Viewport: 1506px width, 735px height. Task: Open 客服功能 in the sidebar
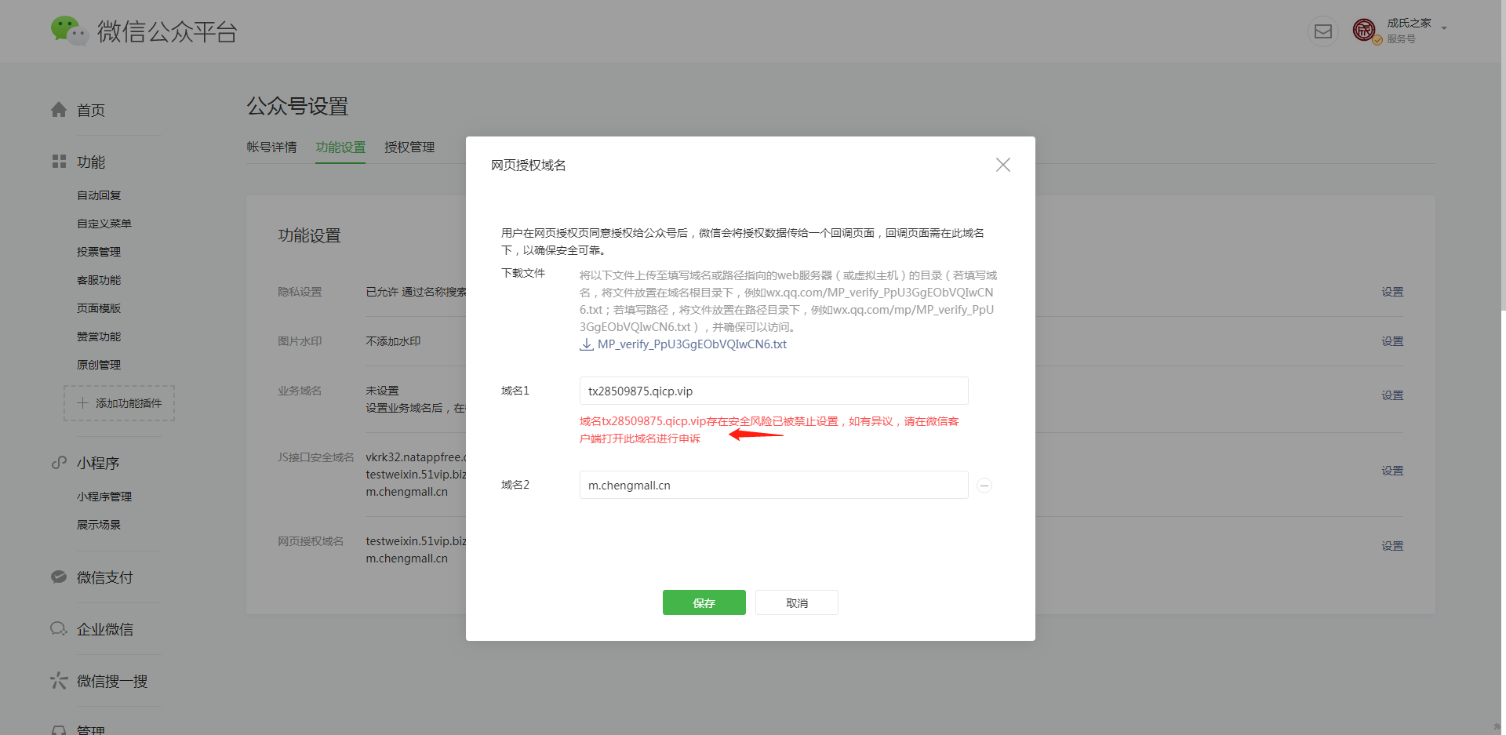pos(99,280)
